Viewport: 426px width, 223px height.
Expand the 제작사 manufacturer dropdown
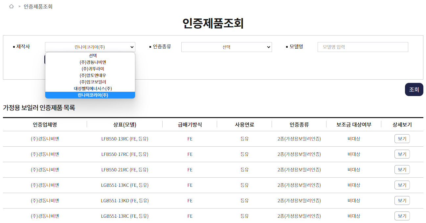click(90, 47)
